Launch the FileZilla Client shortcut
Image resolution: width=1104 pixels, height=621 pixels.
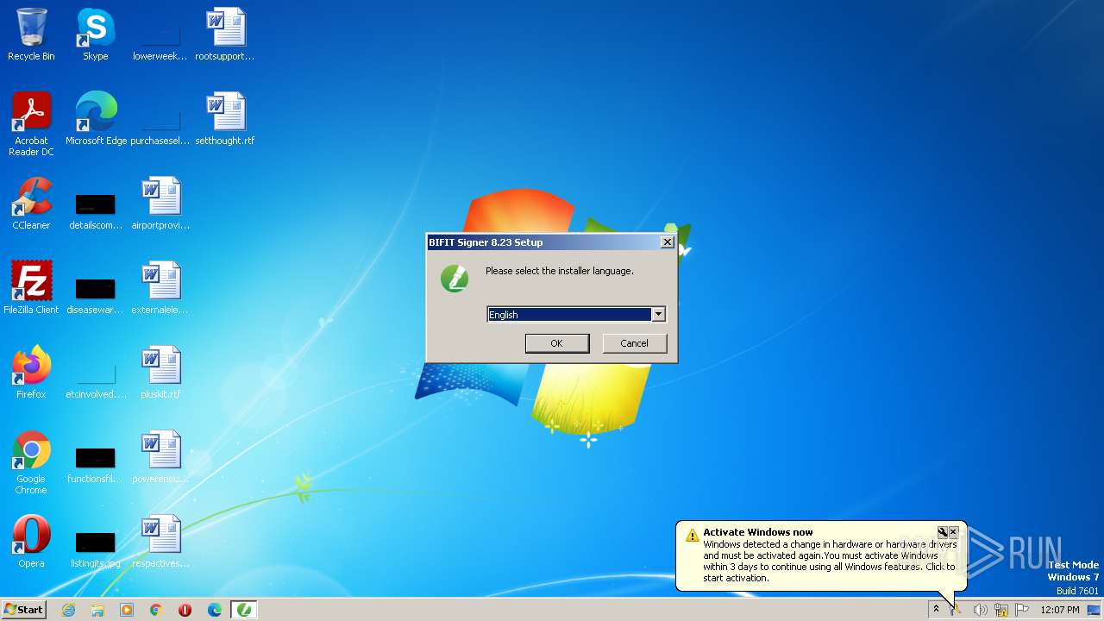point(31,289)
